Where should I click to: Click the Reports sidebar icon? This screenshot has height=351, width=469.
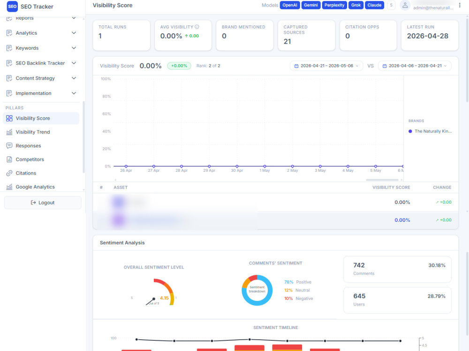(9, 19)
